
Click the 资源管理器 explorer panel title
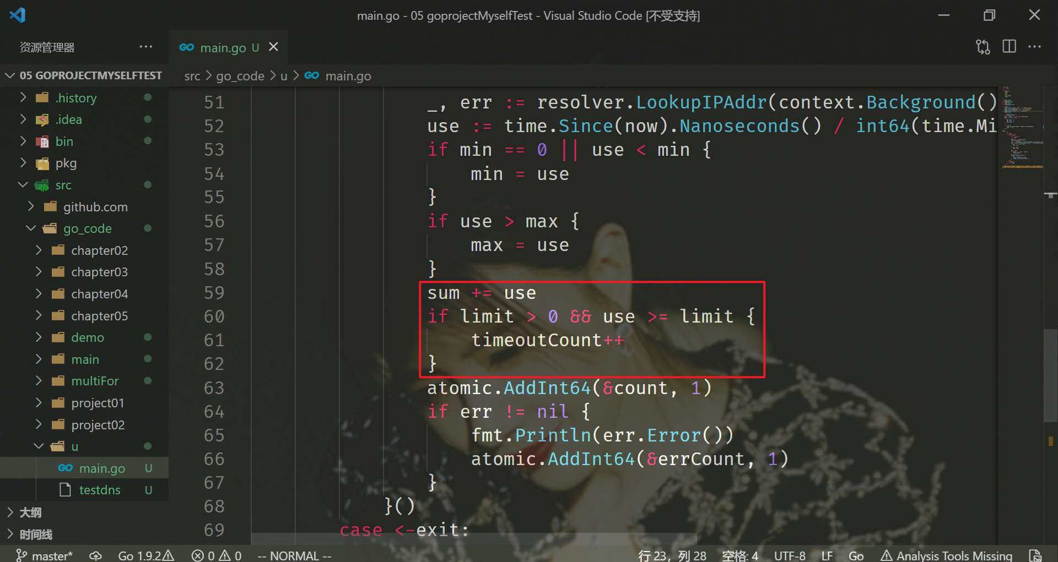coord(47,47)
